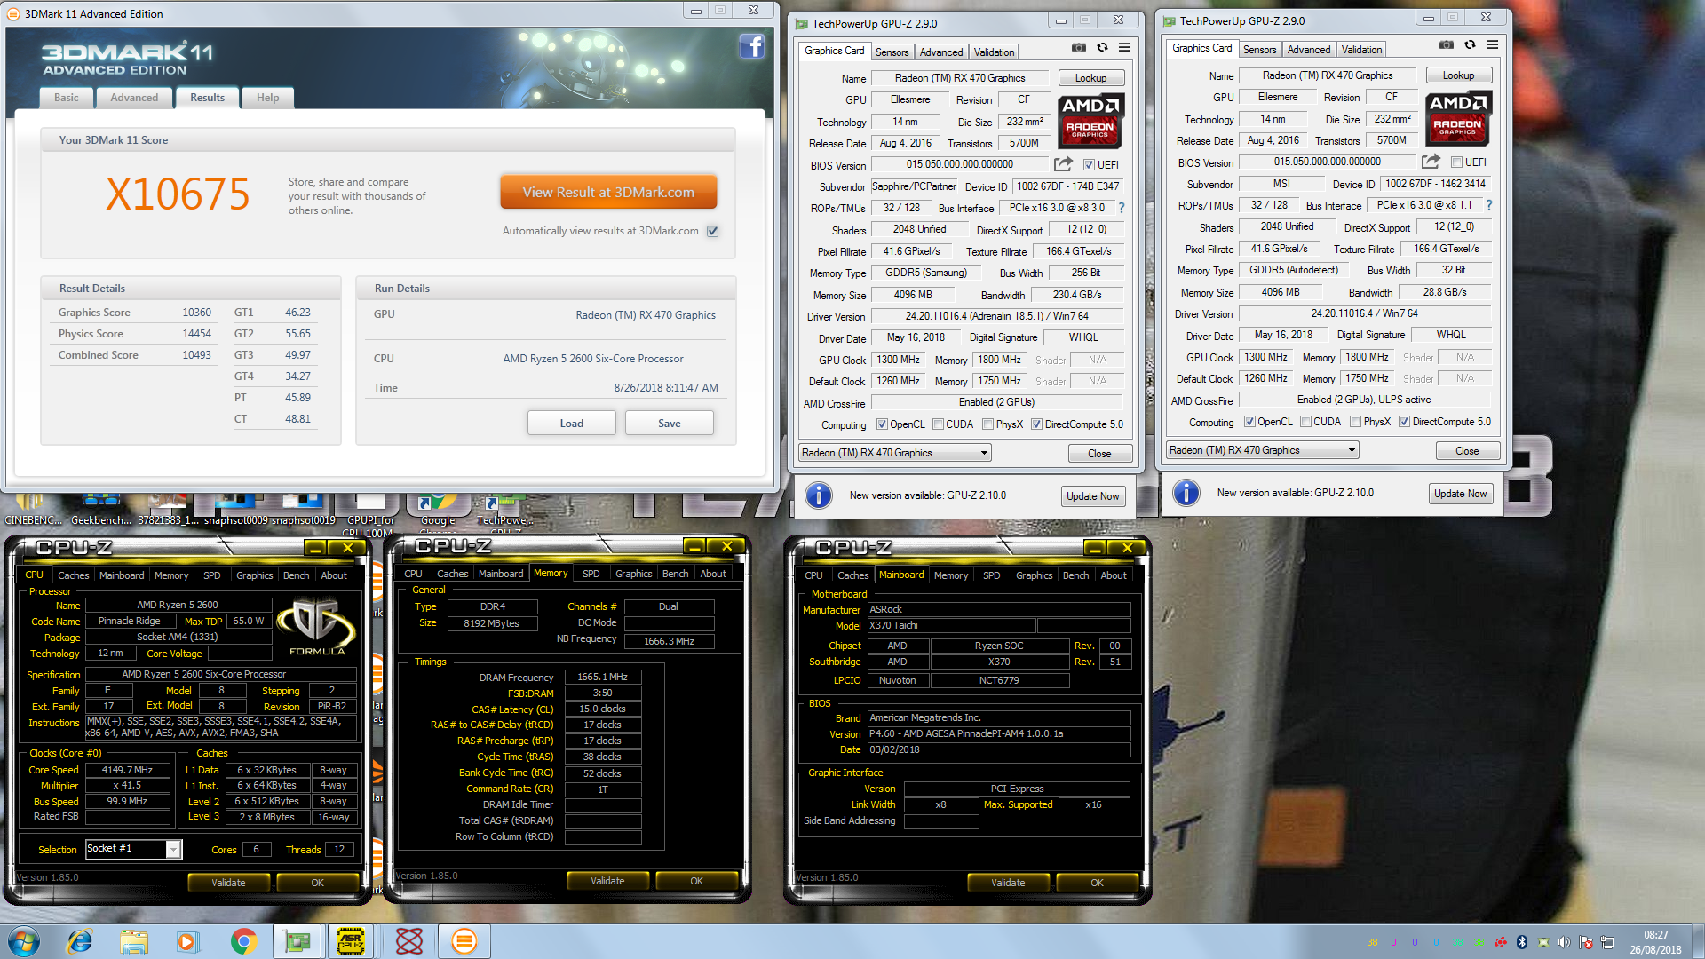This screenshot has width=1705, height=959.
Task: Click OK in CPU-Z Mainboard window
Action: click(1097, 883)
